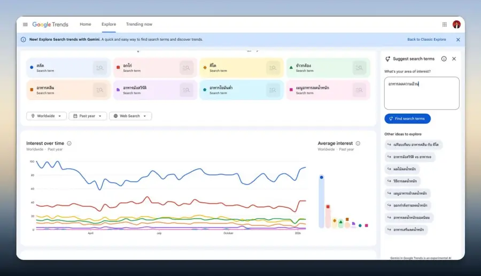
Task: Click the Average interest info icon
Action: point(358,143)
